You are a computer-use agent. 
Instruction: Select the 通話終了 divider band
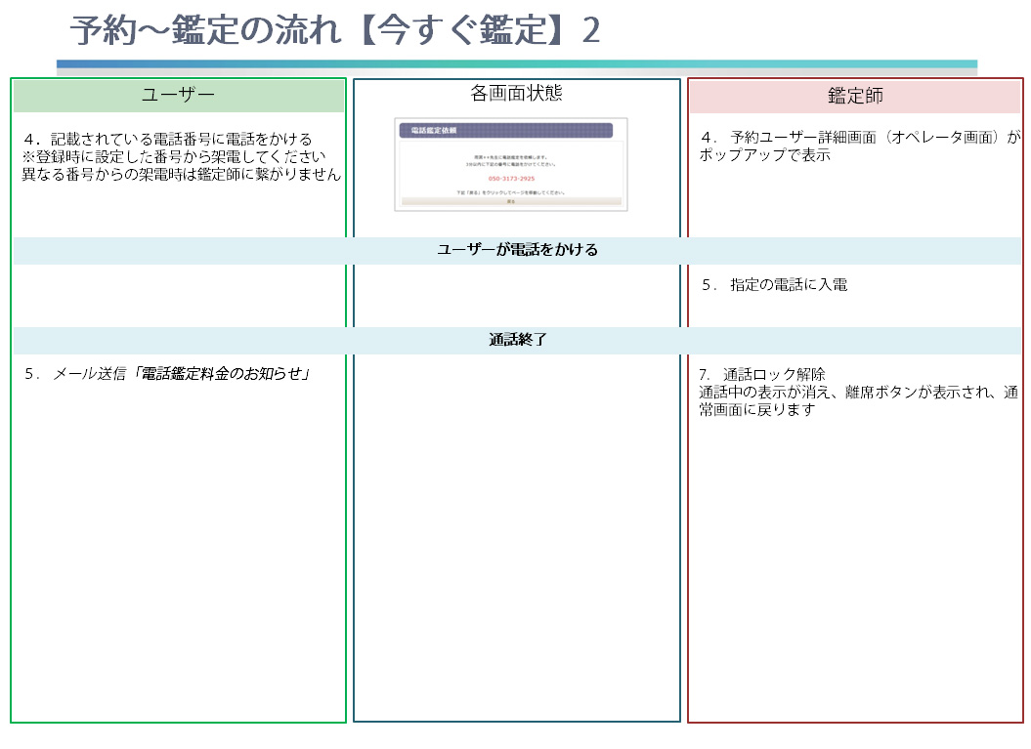pos(516,340)
